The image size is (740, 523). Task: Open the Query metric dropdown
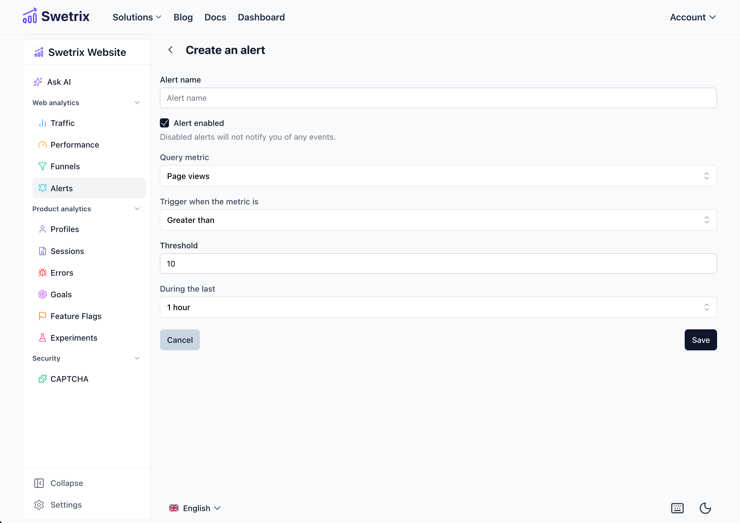point(438,176)
